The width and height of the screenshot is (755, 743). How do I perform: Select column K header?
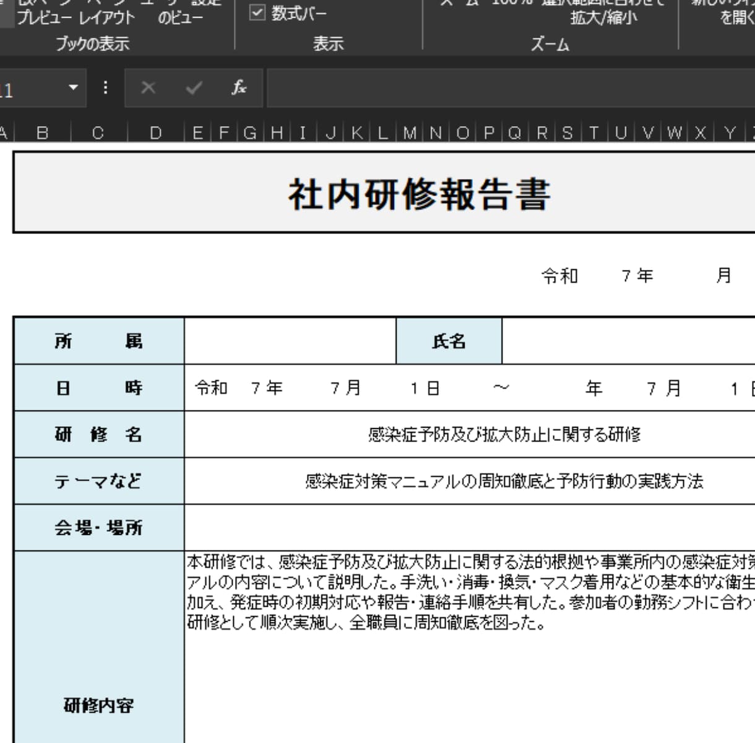(x=357, y=133)
